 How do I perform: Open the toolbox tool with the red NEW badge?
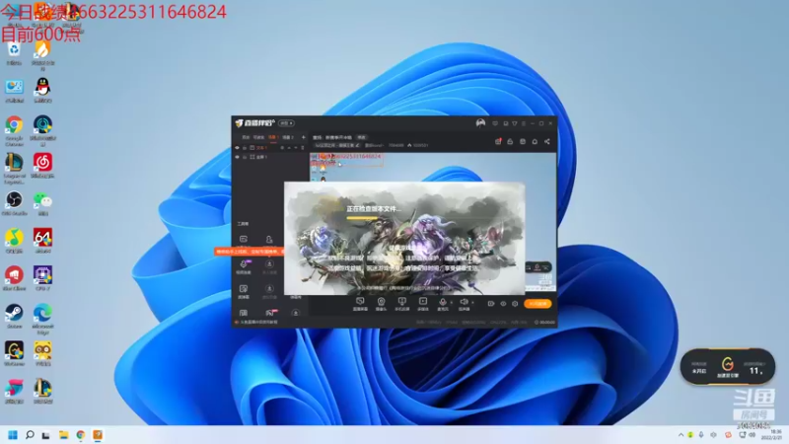pos(271,313)
